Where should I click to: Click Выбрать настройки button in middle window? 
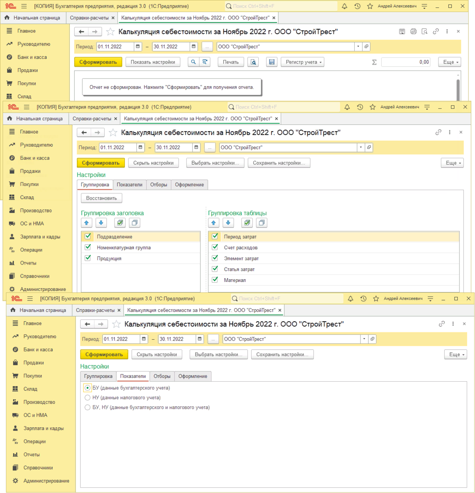click(215, 163)
